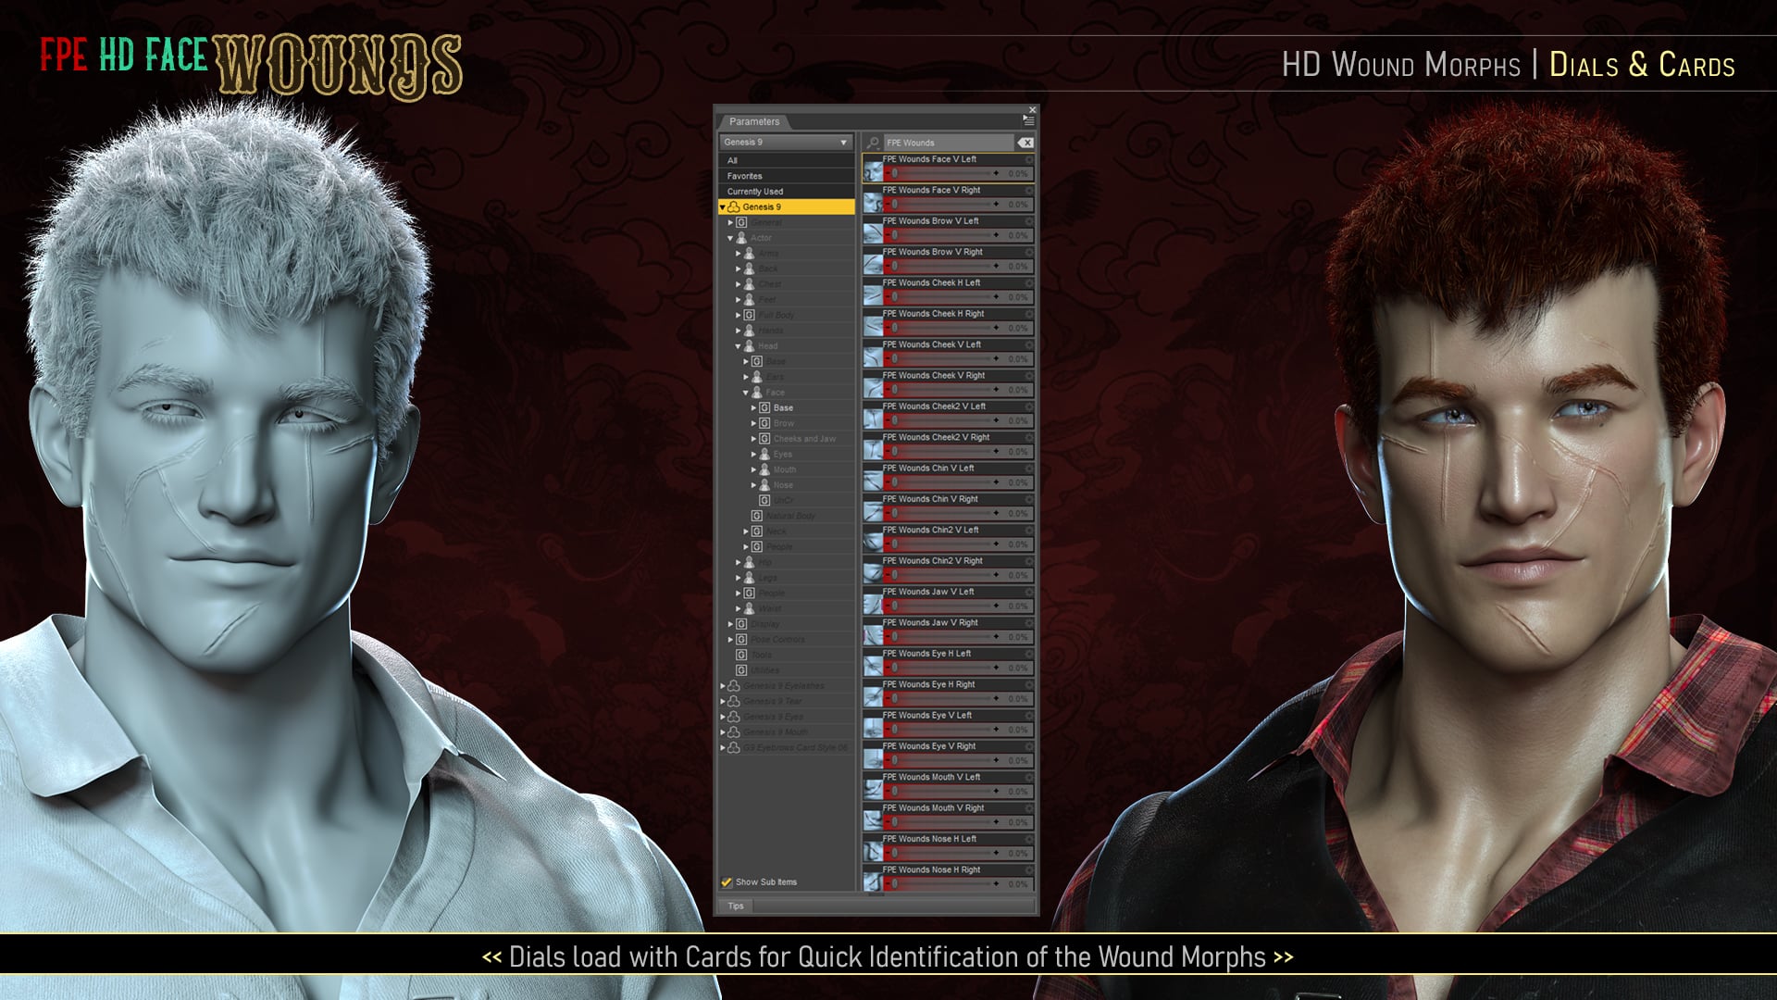Collapse the Genesis 9 tree node
Viewport: 1777px width, 1000px height.
723,207
